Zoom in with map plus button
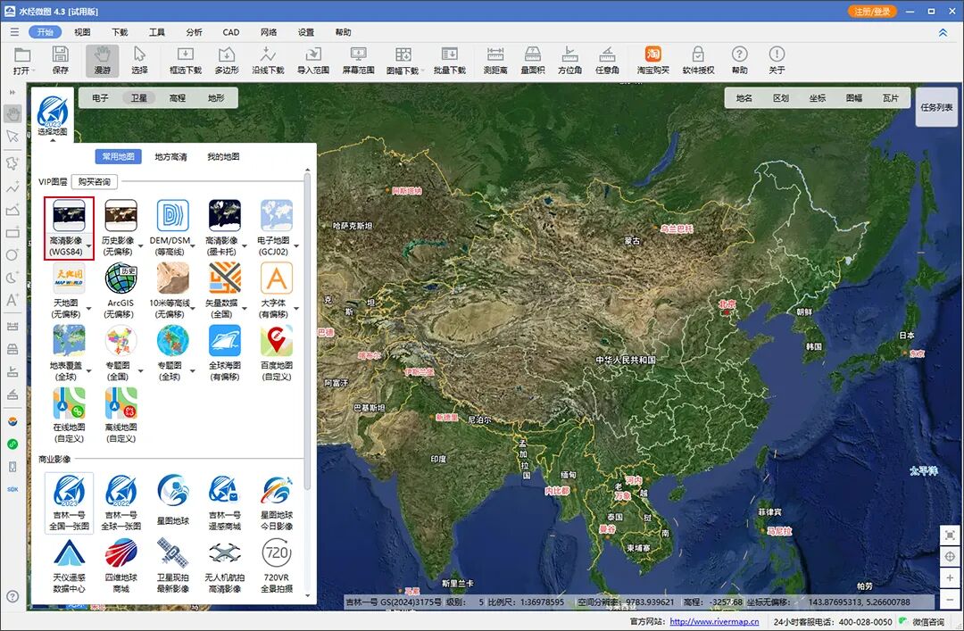Screen dimensions: 964x631 pyautogui.click(x=950, y=577)
